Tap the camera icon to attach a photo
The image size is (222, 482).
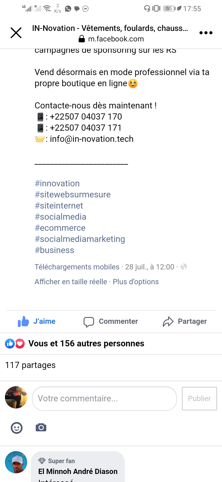point(41,428)
